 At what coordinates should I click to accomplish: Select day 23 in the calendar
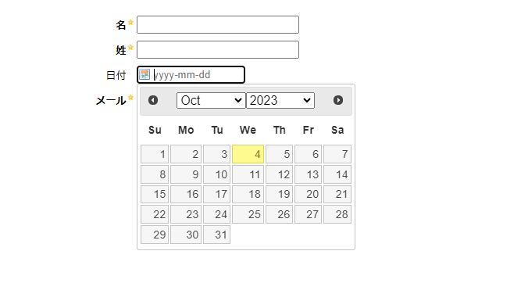click(186, 214)
